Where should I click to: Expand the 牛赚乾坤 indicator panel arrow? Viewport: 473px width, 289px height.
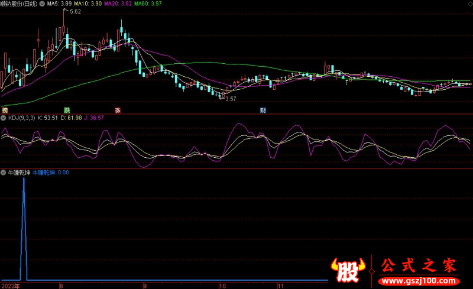[x=4, y=173]
